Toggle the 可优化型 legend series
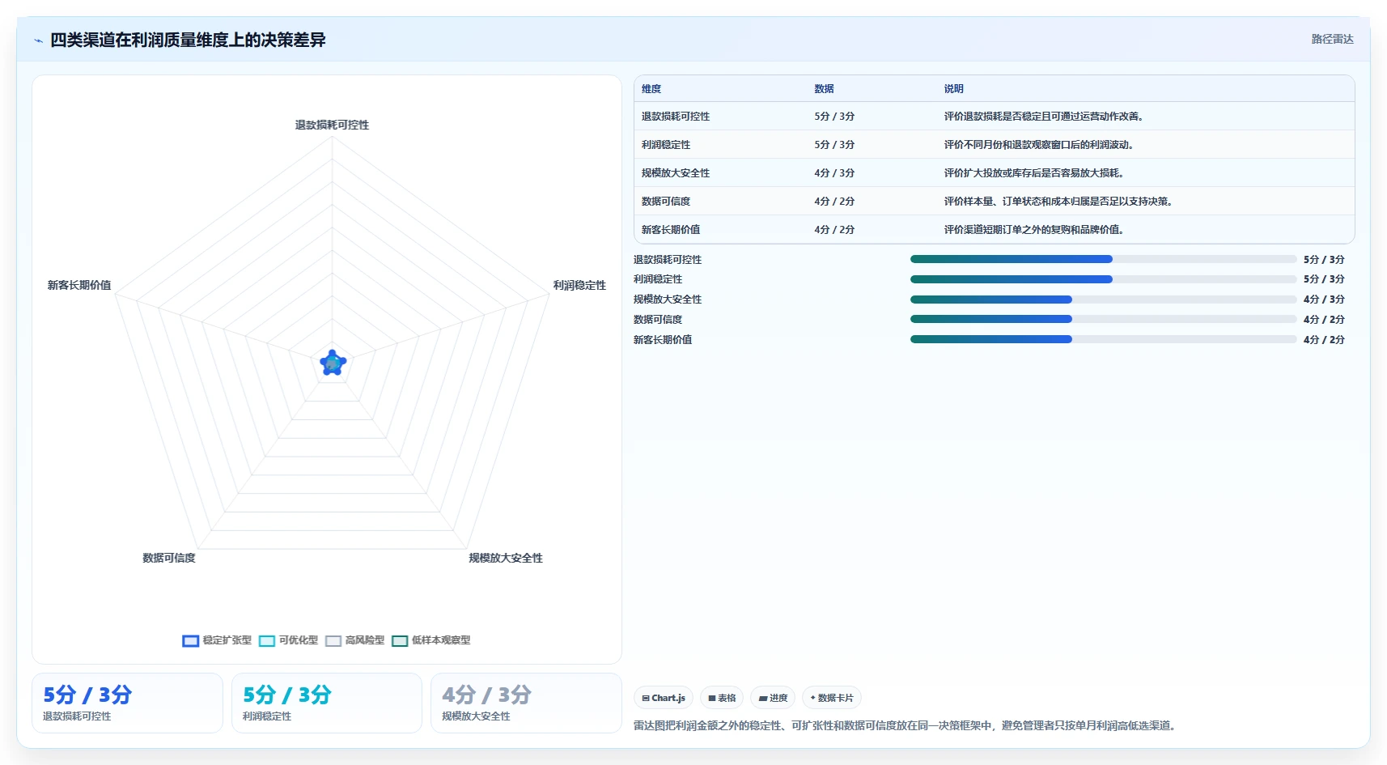Viewport: 1387px width, 765px height. 288,640
